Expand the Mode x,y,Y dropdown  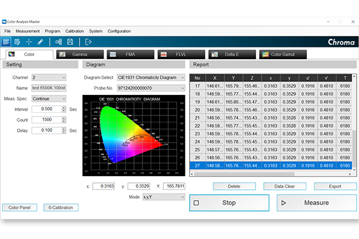(163, 197)
